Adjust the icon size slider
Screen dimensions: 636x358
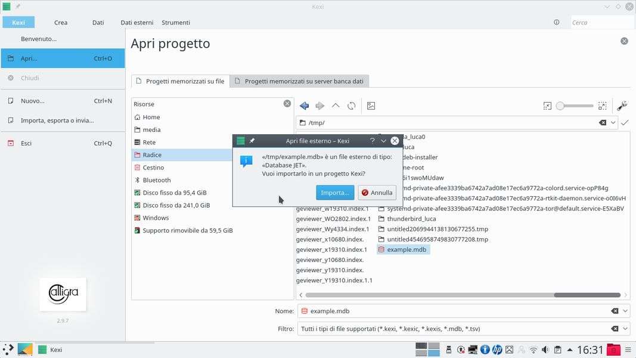click(x=575, y=106)
